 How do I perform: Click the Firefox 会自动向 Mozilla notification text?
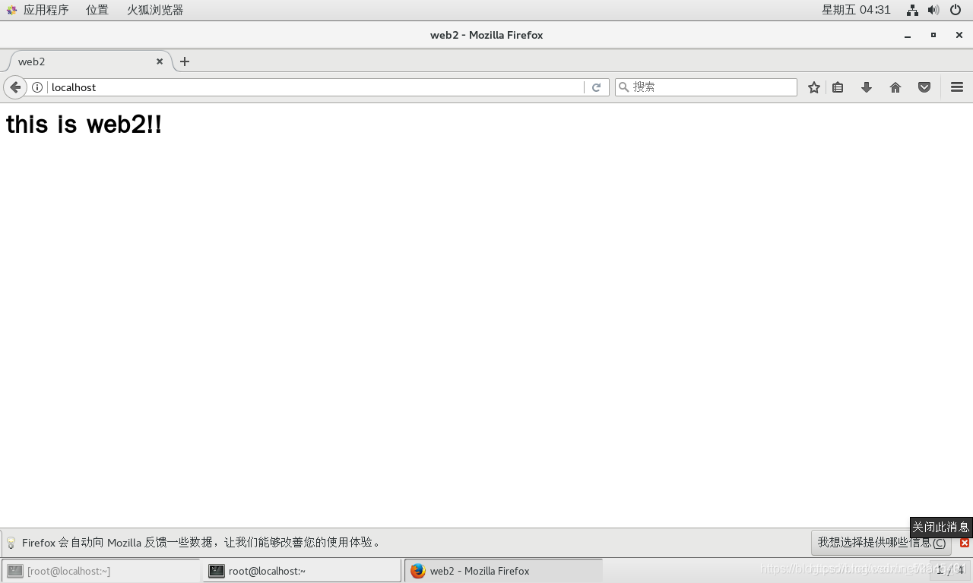coord(201,543)
